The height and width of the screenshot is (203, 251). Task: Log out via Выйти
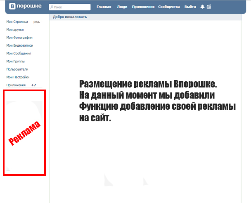190,7
